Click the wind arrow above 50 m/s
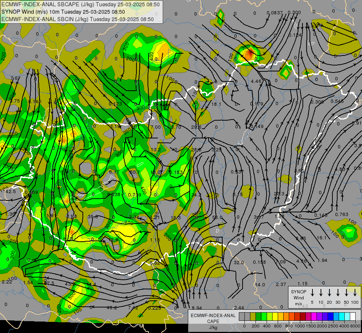Viewport: 362px width, 333px height. pyautogui.click(x=346, y=292)
